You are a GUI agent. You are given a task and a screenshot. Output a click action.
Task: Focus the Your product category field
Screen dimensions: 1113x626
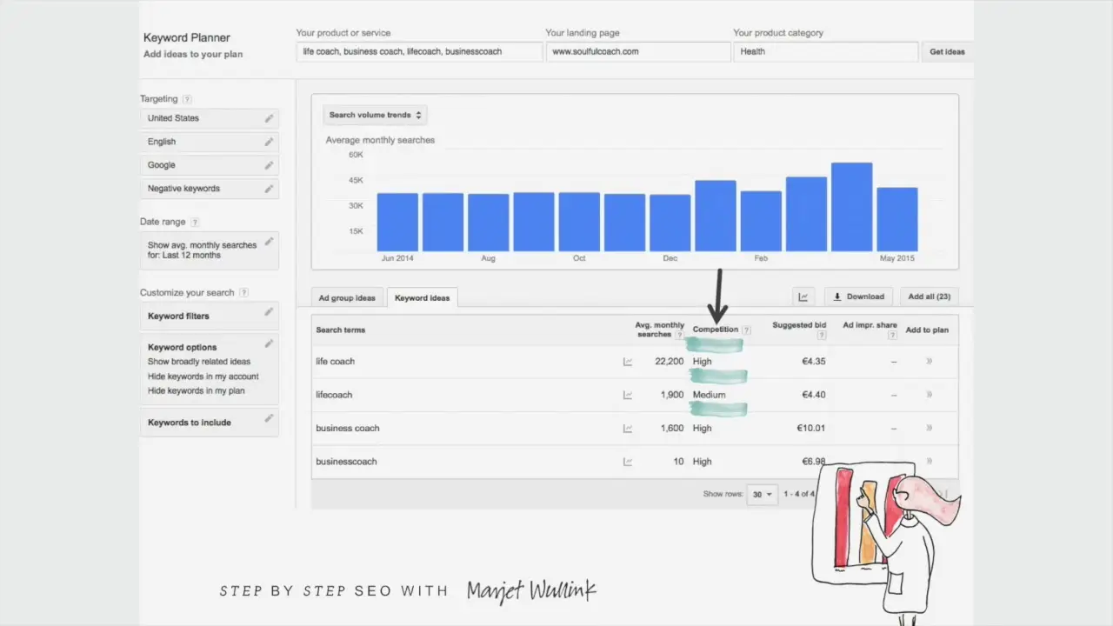point(825,51)
